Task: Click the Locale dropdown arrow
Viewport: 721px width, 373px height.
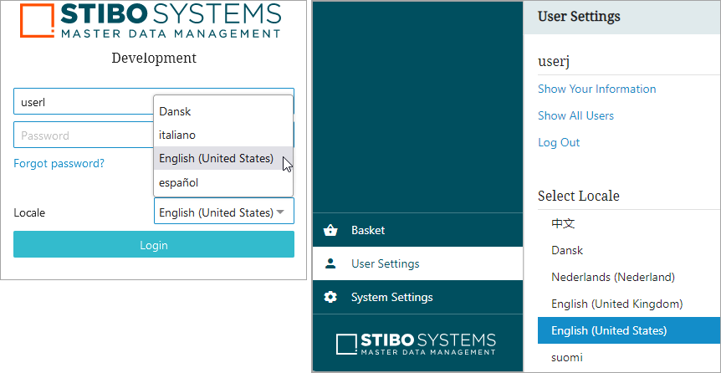Action: tap(280, 212)
